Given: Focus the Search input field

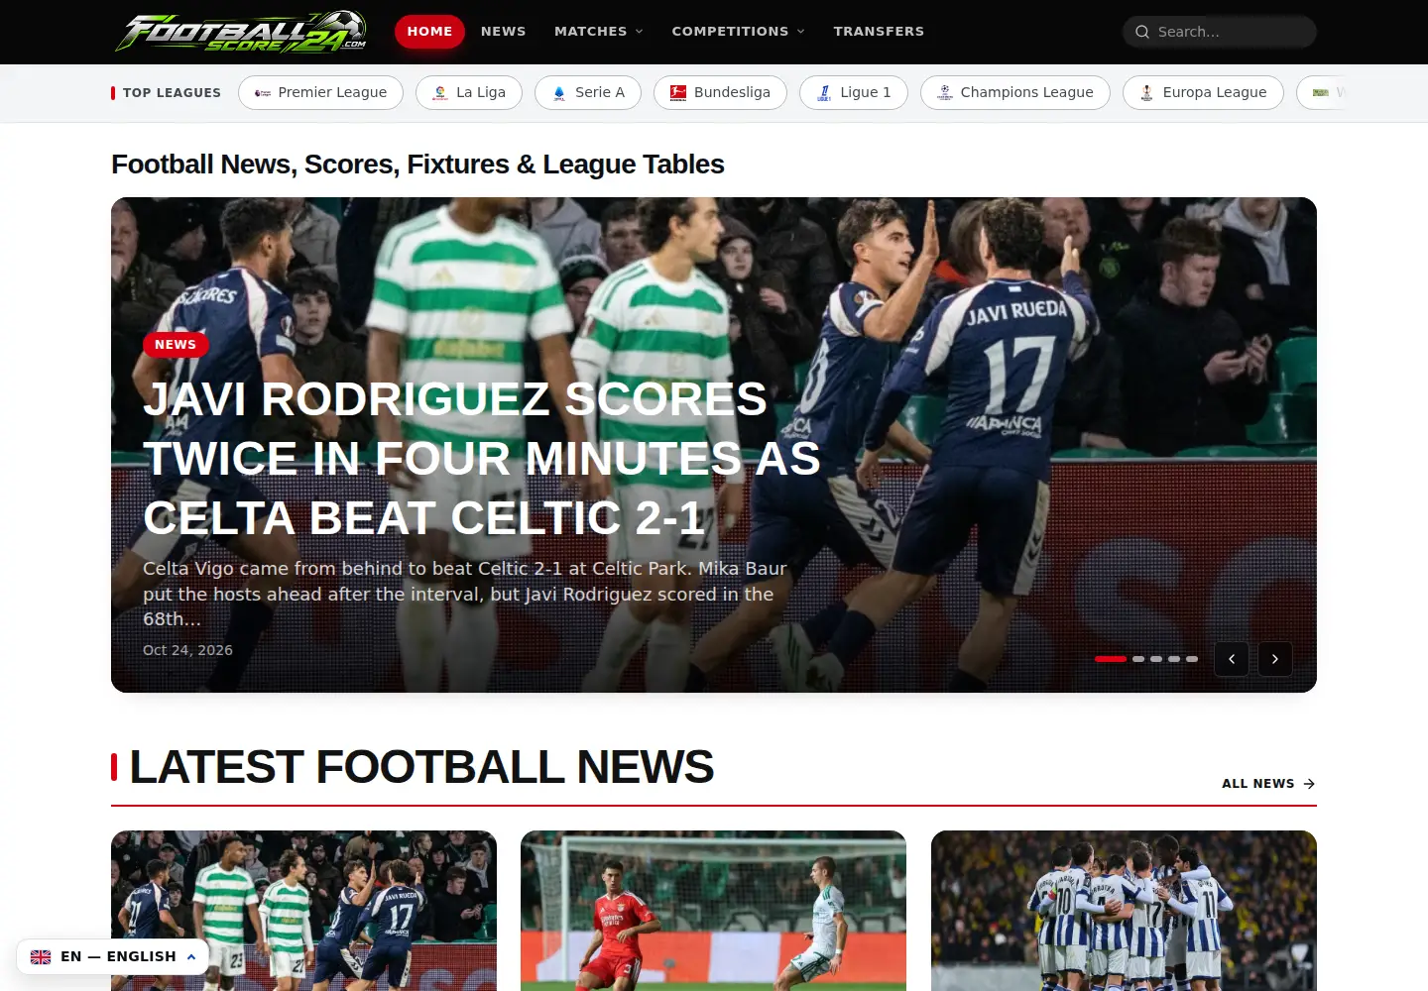Looking at the screenshot, I should (x=1220, y=32).
